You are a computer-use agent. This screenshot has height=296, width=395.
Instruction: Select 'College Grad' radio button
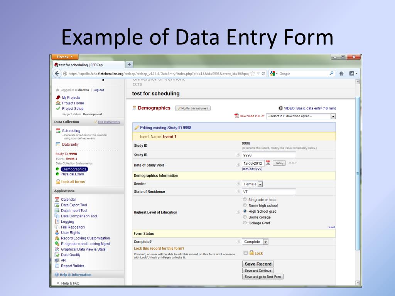245,222
